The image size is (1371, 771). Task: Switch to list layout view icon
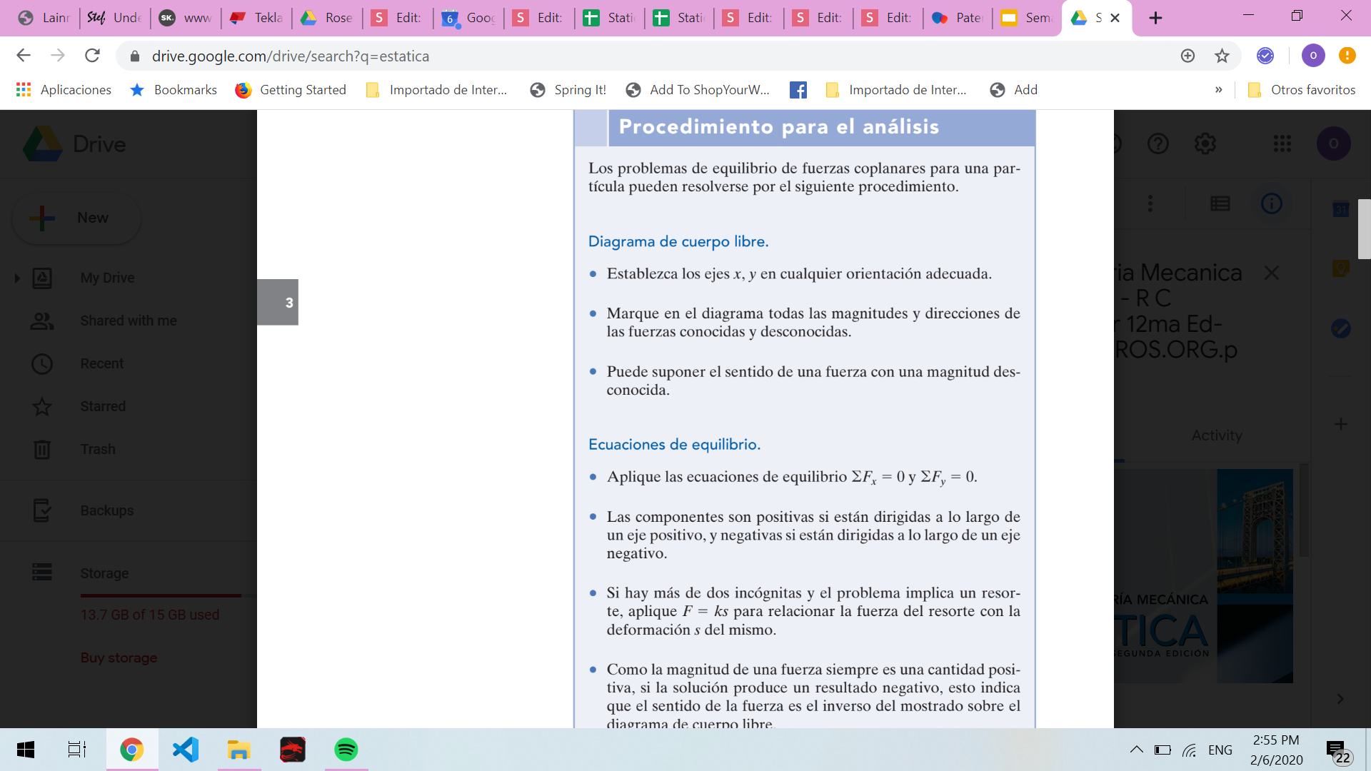(1220, 204)
